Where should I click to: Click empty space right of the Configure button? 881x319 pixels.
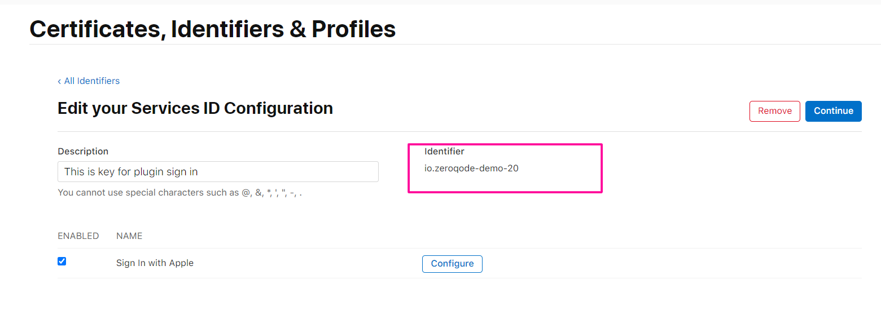672,264
